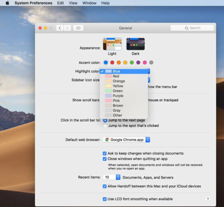Choose the purple accent color dot

138,62
